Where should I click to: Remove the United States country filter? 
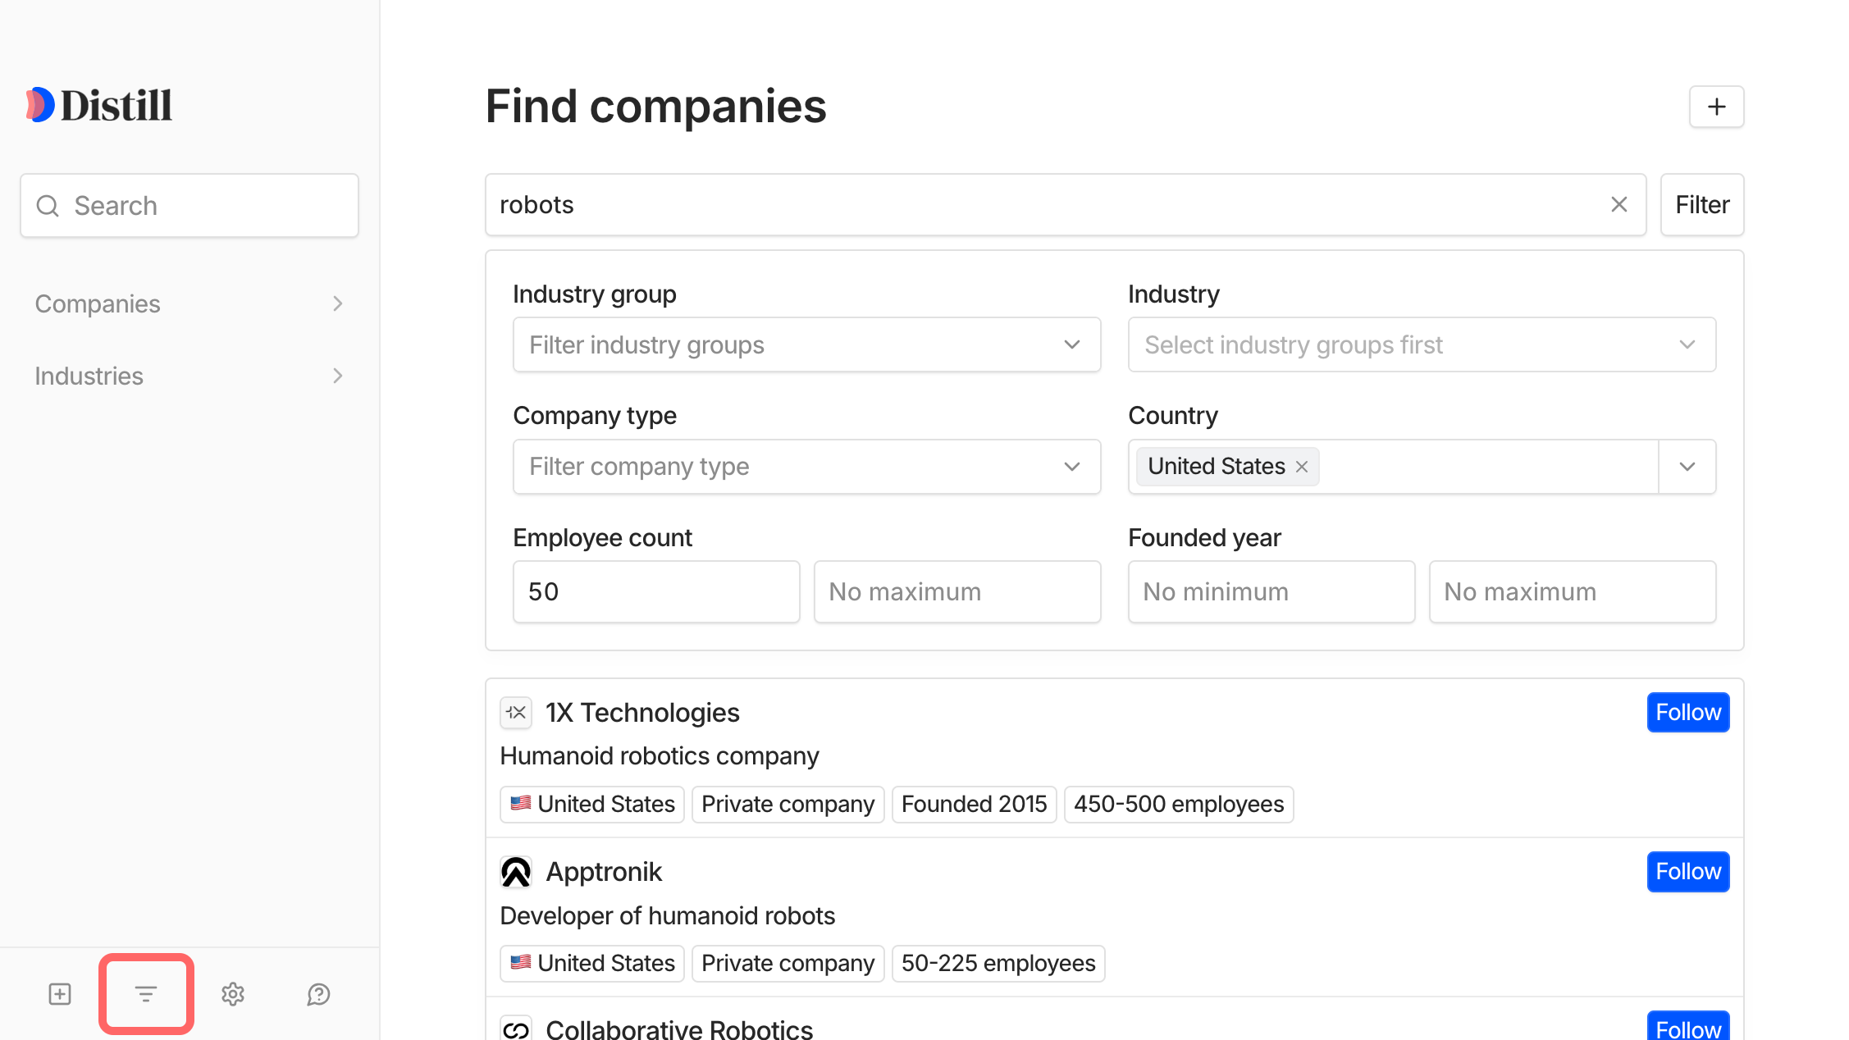1300,467
